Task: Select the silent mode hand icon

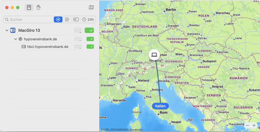Action: click(38, 7)
